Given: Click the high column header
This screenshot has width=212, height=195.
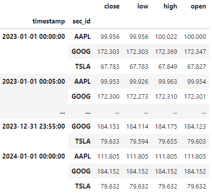Looking at the screenshot, I should 170,6.
